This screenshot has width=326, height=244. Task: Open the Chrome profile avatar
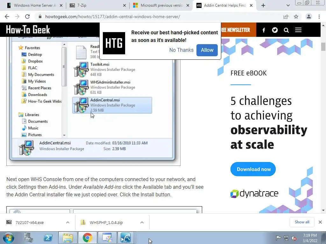coord(309,17)
